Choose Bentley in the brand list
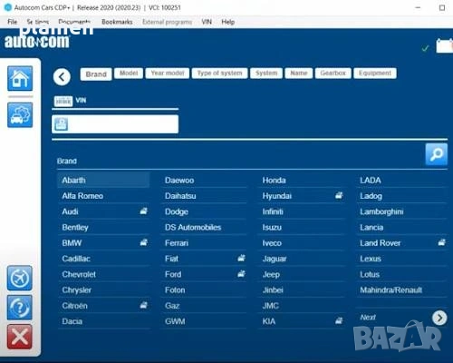Viewport: 453px width, 363px height. coord(103,227)
